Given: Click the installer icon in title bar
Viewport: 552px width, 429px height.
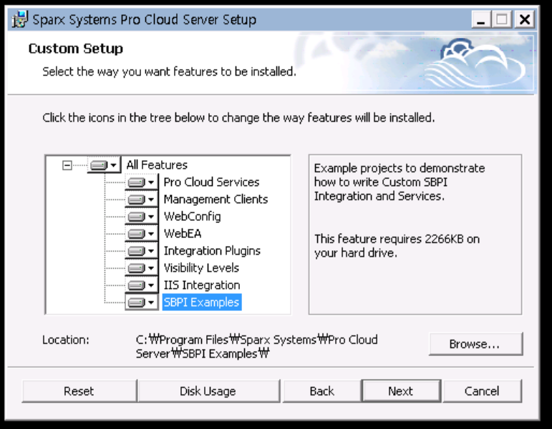Looking at the screenshot, I should click(20, 19).
